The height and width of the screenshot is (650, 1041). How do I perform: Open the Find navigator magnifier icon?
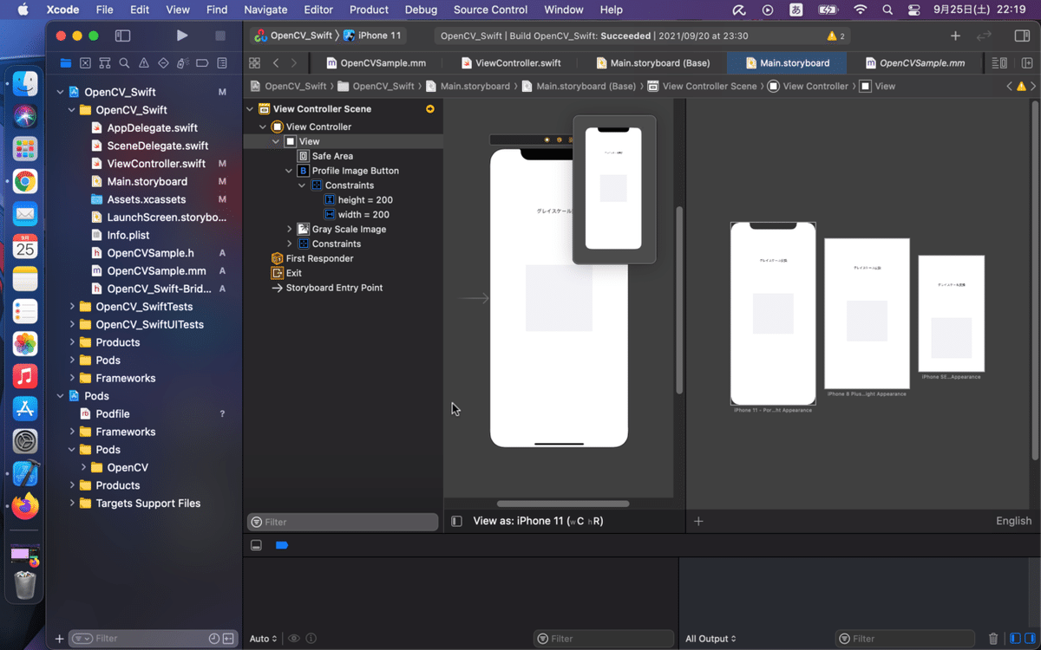pyautogui.click(x=124, y=63)
